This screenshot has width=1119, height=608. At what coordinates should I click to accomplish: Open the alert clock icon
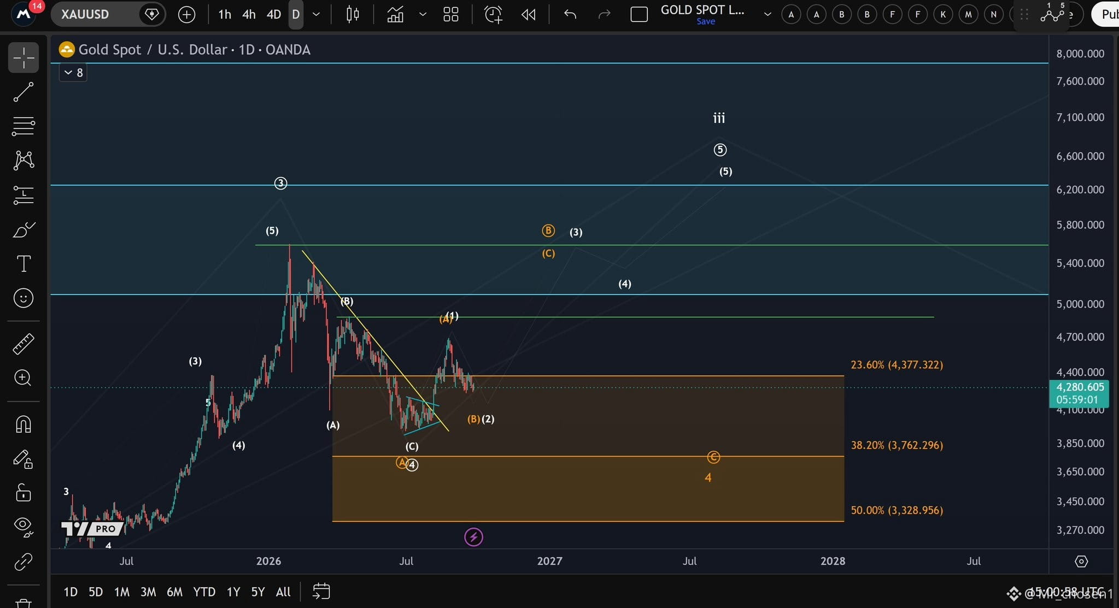pyautogui.click(x=493, y=14)
